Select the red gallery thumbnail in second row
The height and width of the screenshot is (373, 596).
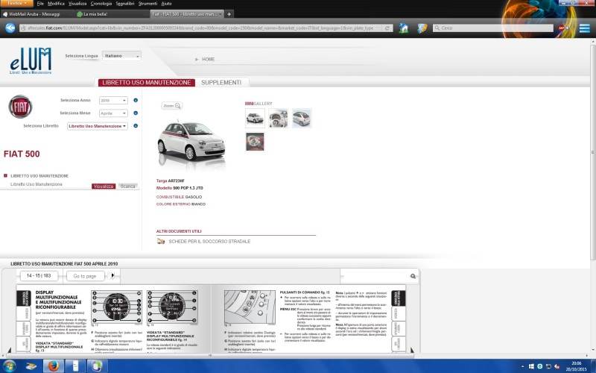coord(255,142)
